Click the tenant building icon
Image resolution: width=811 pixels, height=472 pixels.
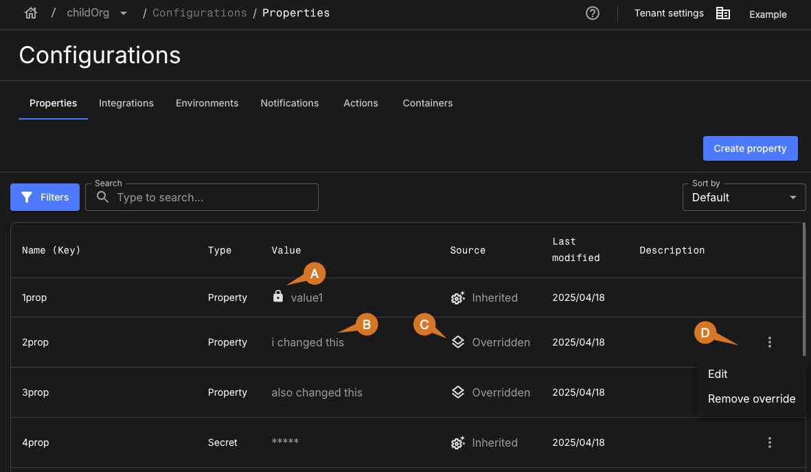pos(722,14)
